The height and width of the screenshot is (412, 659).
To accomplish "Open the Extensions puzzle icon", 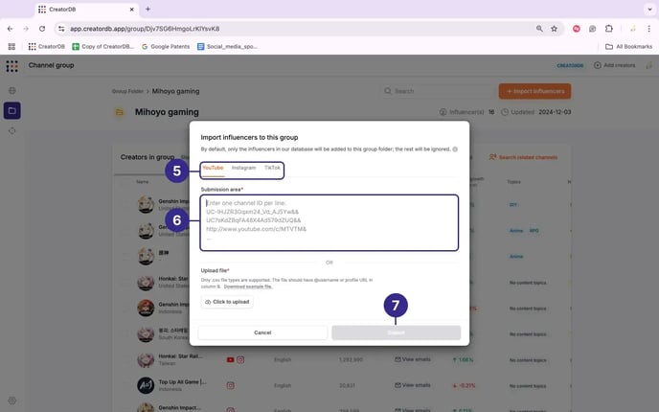I will [x=608, y=29].
